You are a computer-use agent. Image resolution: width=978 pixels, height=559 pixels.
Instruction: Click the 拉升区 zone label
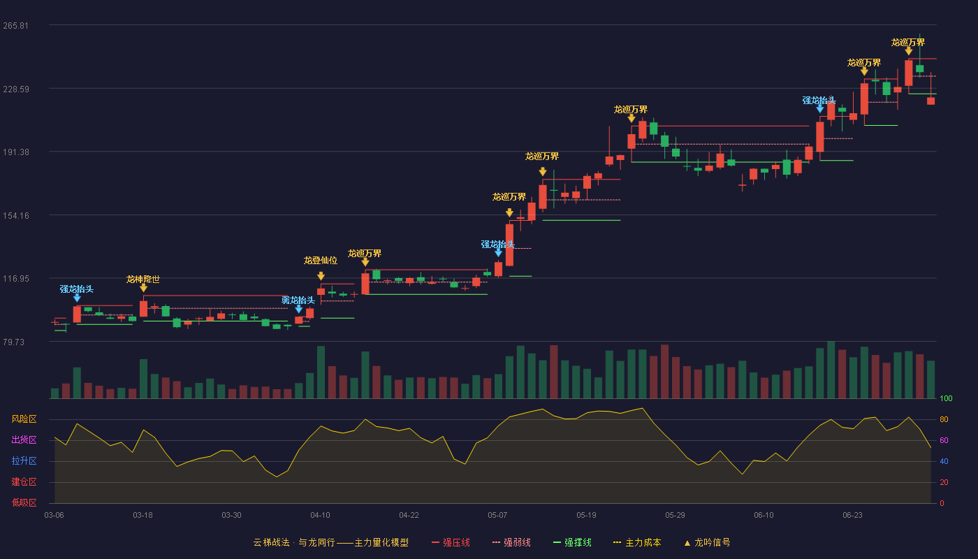pyautogui.click(x=24, y=461)
